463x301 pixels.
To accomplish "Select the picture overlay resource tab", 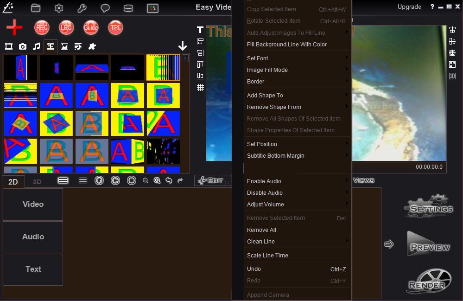I will click(x=64, y=46).
